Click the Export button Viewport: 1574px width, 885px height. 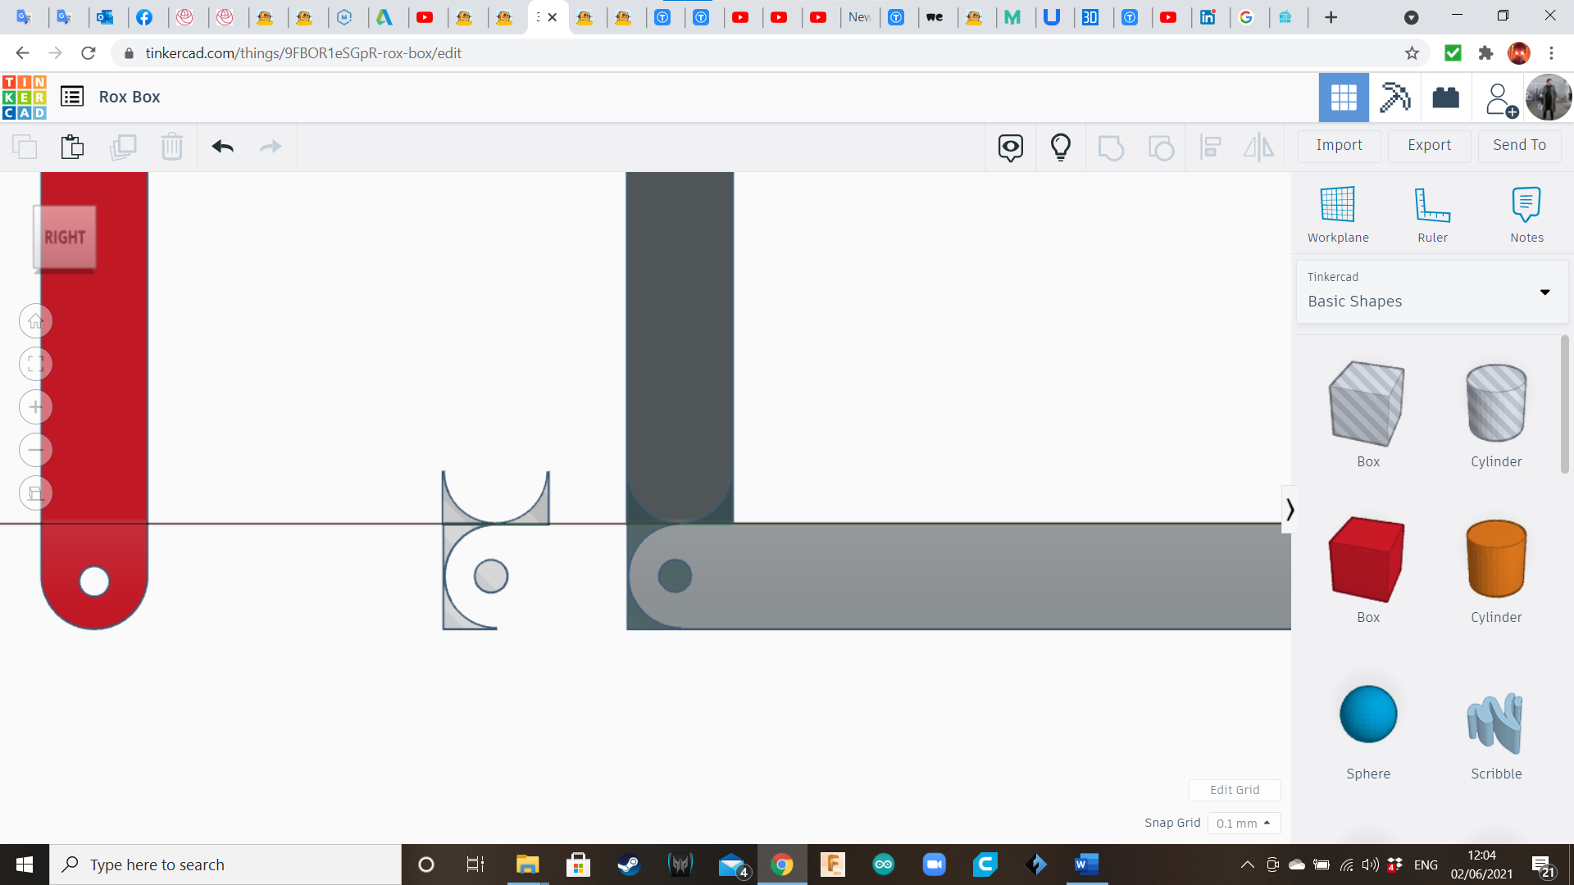pos(1429,145)
